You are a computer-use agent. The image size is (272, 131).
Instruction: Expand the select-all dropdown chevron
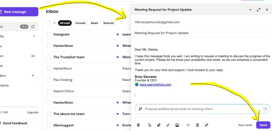point(54,23)
